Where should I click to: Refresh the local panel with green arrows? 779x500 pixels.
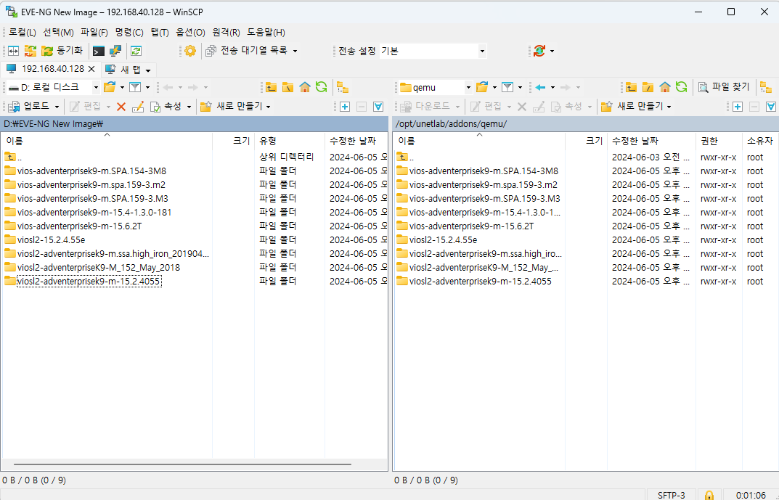(x=322, y=87)
